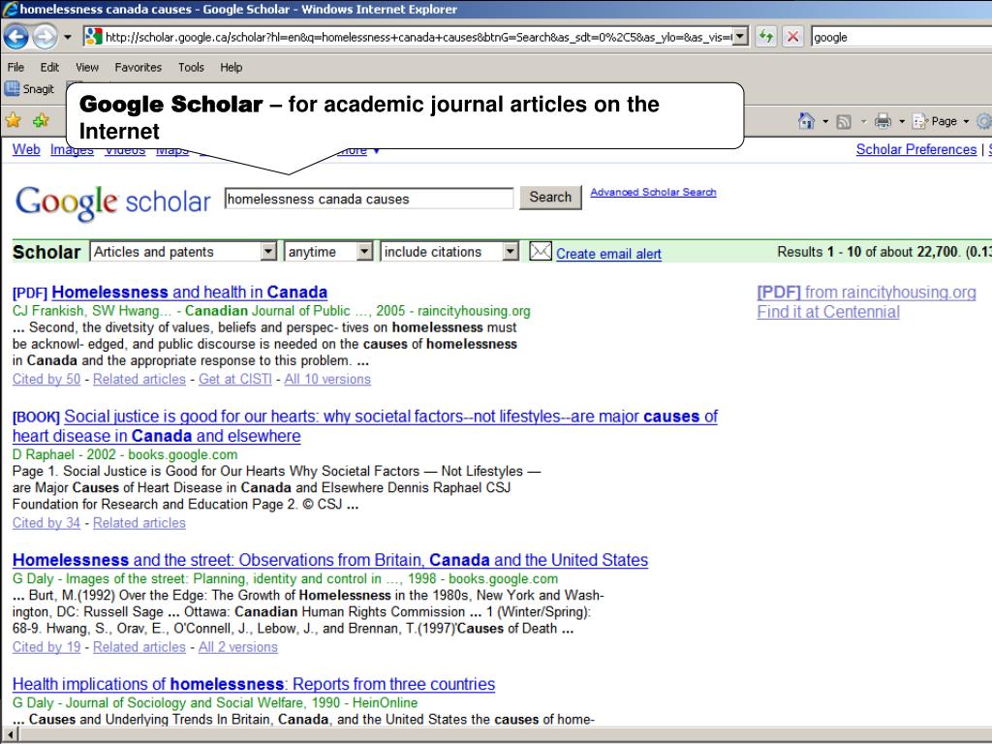Screen dimensions: 992x744
Task: Click Cited by 34 link
Action: tap(46, 522)
